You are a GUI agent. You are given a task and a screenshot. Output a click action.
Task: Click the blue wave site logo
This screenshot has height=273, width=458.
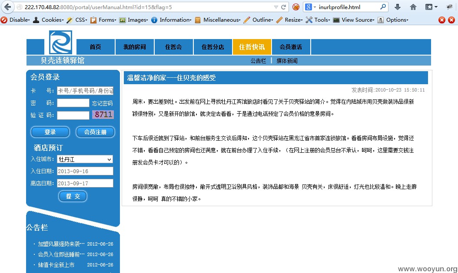60,42
